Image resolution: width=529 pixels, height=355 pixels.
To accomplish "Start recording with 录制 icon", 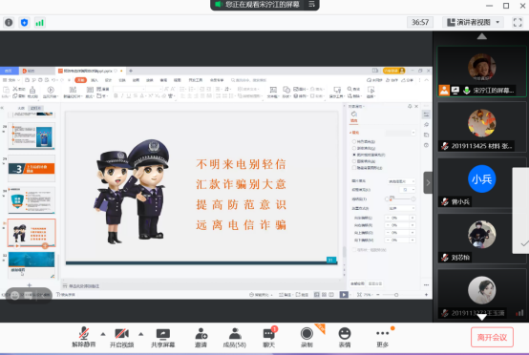I will pyautogui.click(x=307, y=337).
